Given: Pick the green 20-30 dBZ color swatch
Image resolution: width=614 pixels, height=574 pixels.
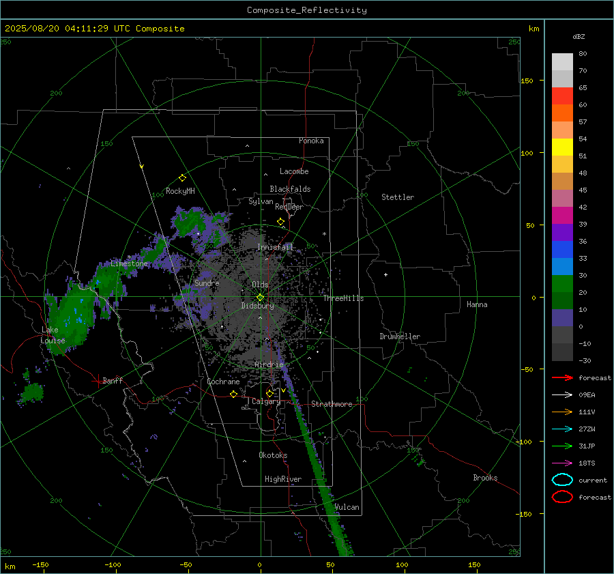Looking at the screenshot, I should click(x=562, y=284).
